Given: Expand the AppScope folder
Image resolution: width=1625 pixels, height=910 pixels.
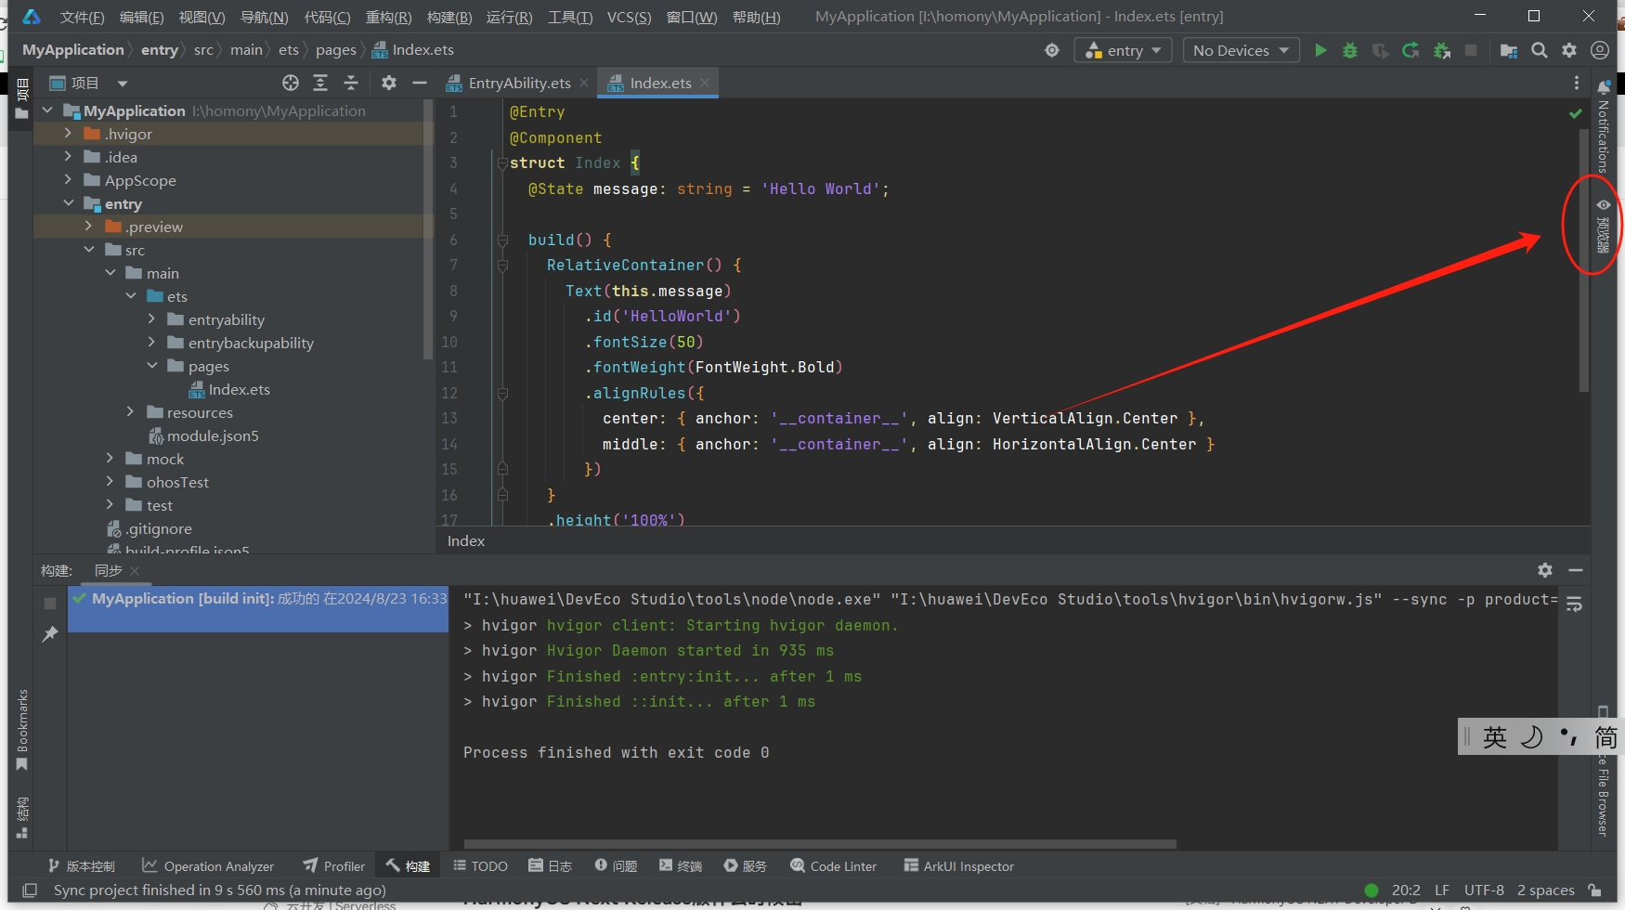Looking at the screenshot, I should (x=68, y=180).
